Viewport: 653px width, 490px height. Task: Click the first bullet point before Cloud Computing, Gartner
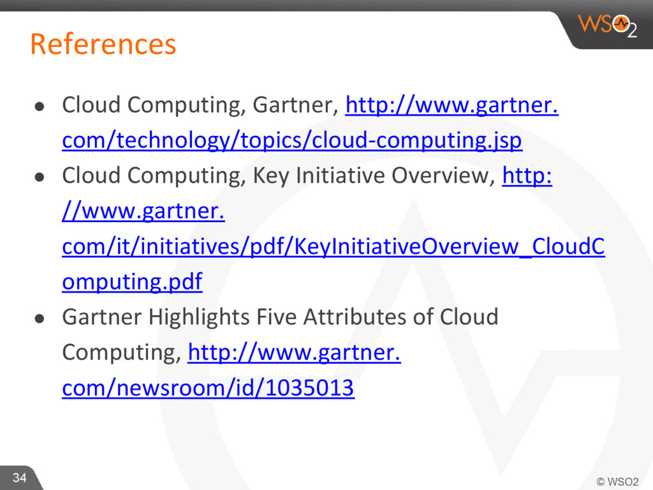tap(40, 107)
